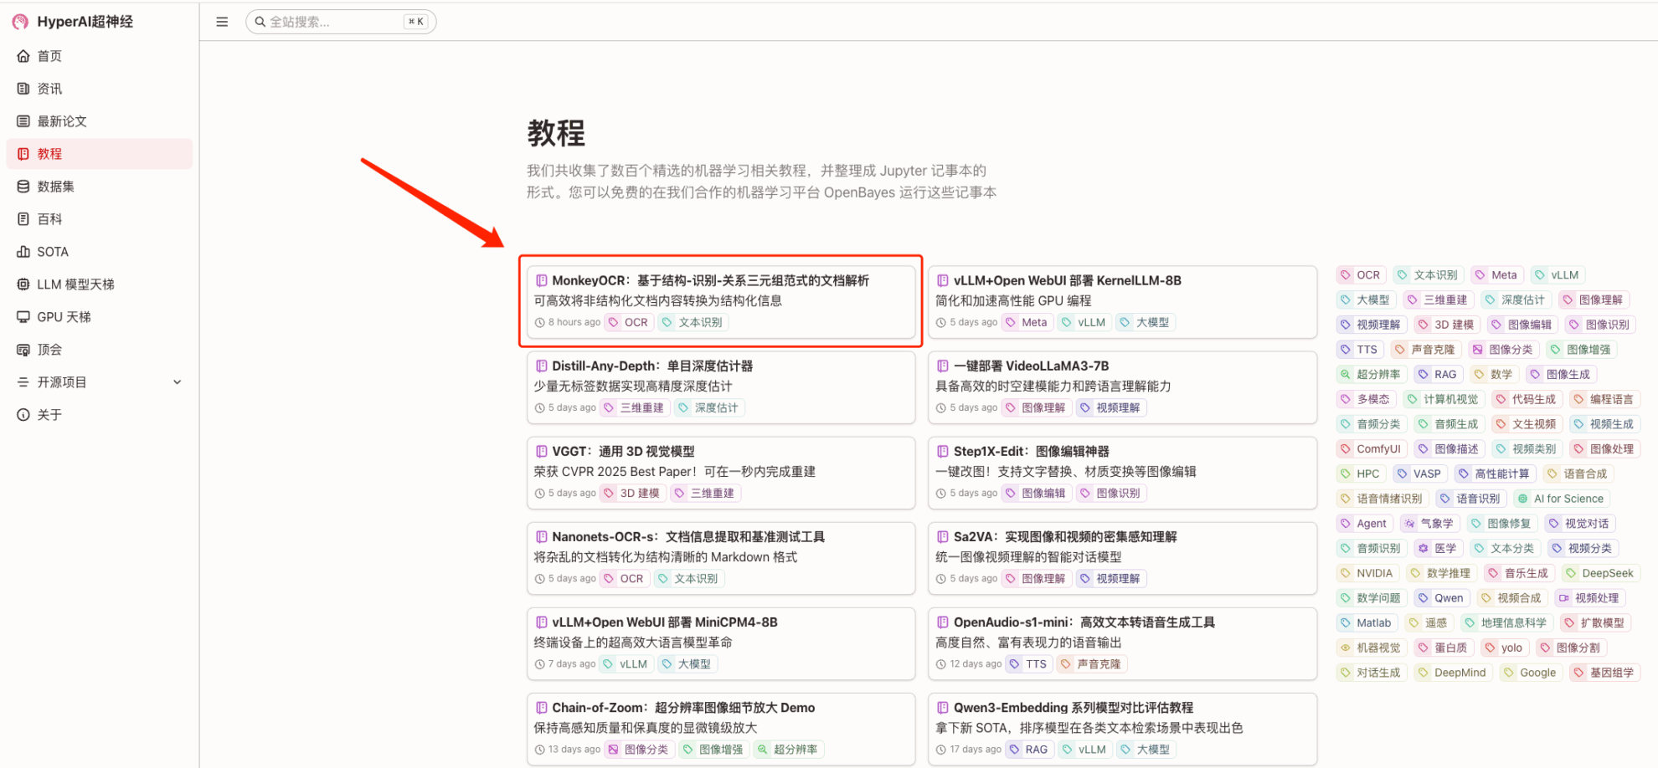The image size is (1658, 768).
Task: Toggle the sidebar with the hamburger icon
Action: coord(222,22)
